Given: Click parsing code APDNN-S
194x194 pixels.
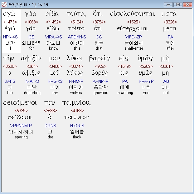Looking at the screenshot, I should click(x=77, y=37).
